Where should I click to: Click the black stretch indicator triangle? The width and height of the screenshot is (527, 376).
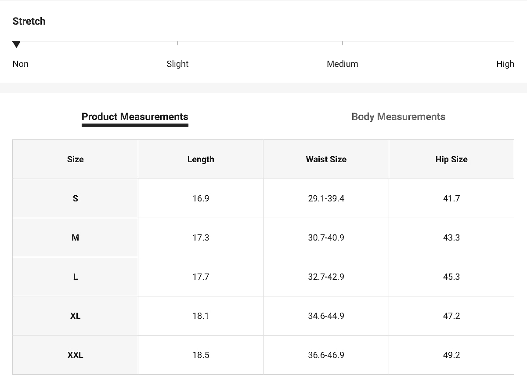pos(16,44)
